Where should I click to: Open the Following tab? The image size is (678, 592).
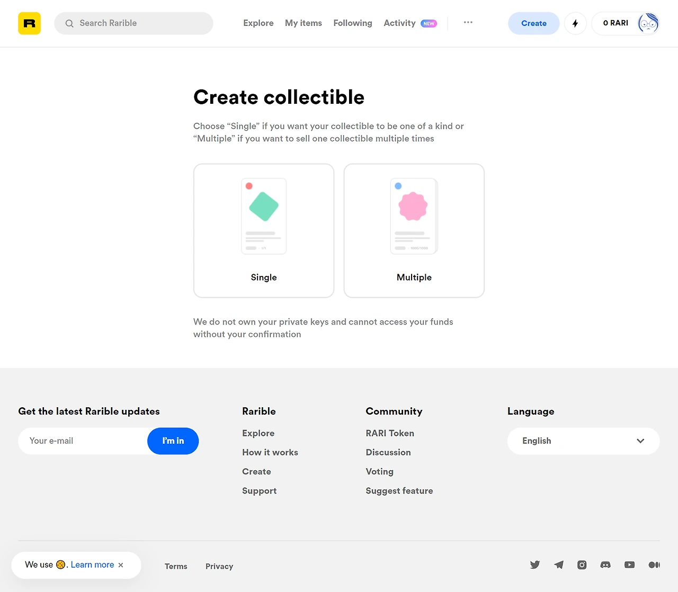[353, 23]
